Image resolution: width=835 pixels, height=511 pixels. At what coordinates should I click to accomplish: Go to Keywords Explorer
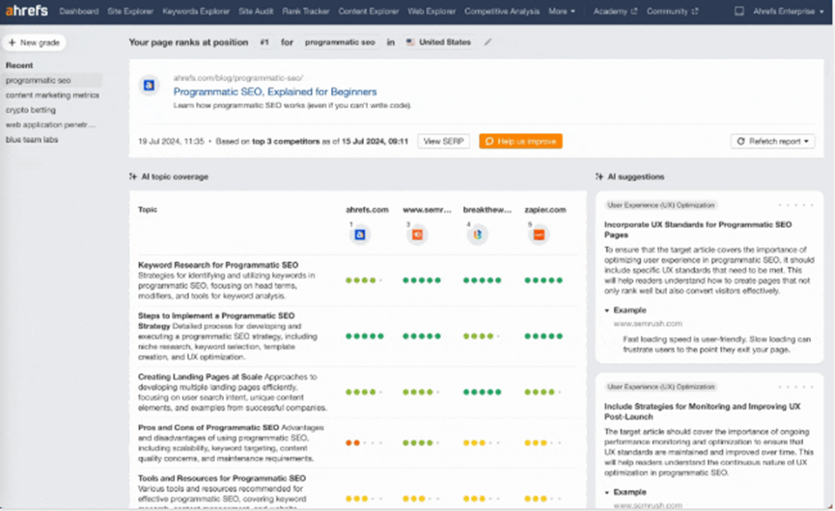pyautogui.click(x=196, y=12)
